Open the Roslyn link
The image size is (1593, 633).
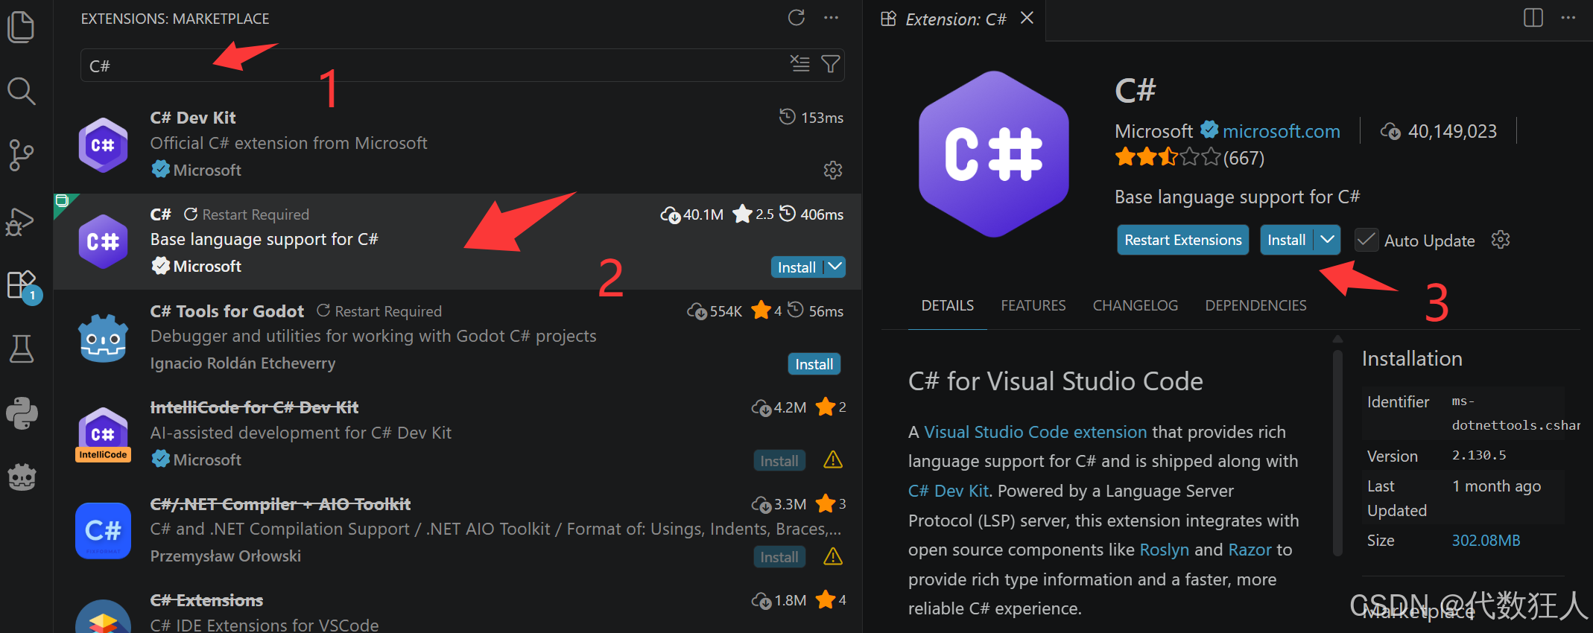(x=1164, y=550)
